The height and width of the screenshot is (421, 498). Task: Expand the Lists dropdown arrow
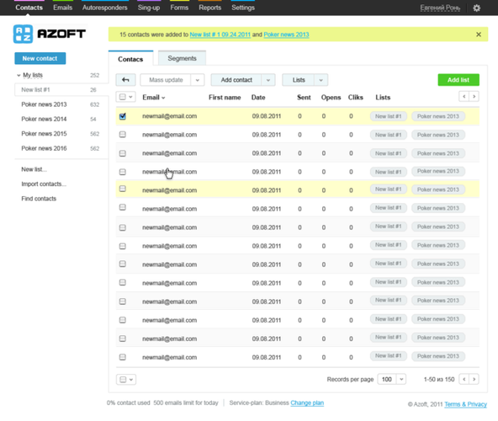(321, 80)
